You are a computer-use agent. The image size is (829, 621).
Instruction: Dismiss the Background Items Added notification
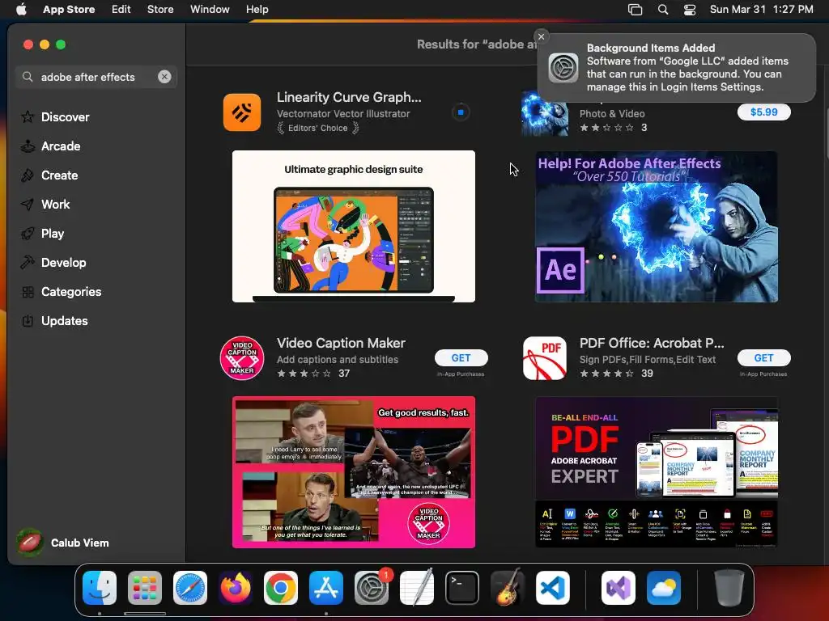541,36
